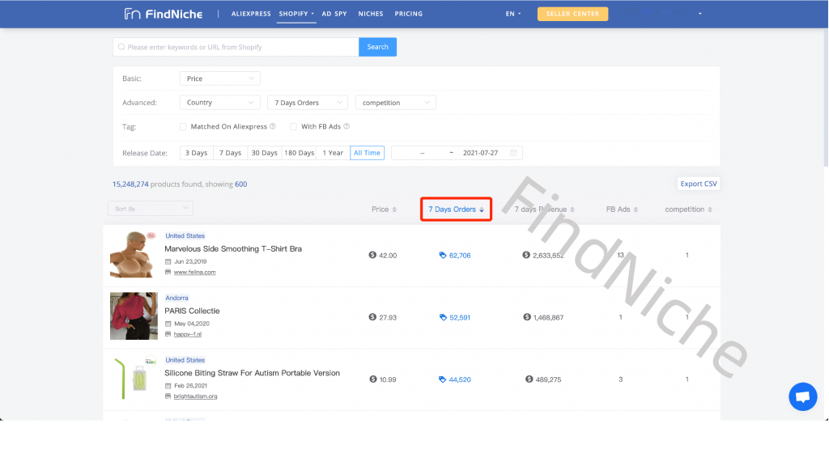Open the Country filter dropdown

(x=220, y=103)
